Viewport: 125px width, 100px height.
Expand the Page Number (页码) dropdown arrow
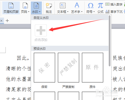(x=29, y=12)
